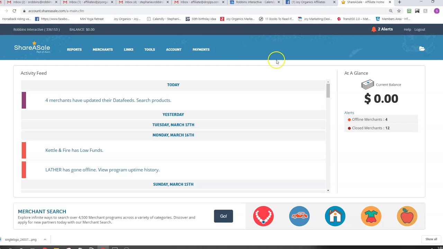Viewport: 443px width, 249px height.
Task: Open the MERCHANTS menu
Action: click(x=103, y=49)
